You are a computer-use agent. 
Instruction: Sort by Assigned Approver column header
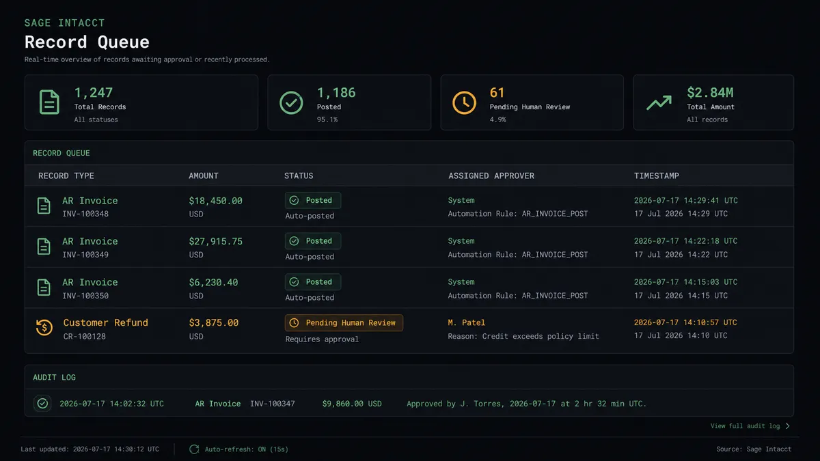click(x=491, y=176)
